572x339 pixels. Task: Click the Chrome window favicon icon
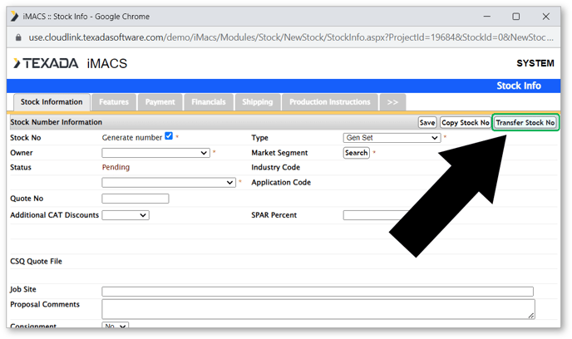coord(17,16)
